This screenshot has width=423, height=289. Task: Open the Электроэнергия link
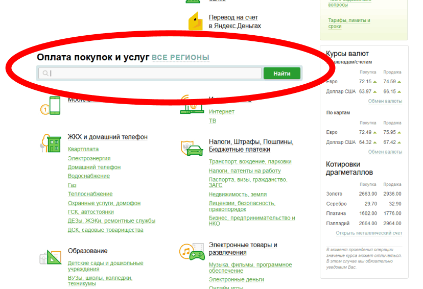tap(89, 158)
